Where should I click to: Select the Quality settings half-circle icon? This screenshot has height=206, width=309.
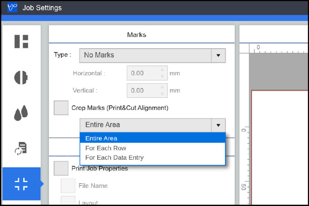click(21, 77)
